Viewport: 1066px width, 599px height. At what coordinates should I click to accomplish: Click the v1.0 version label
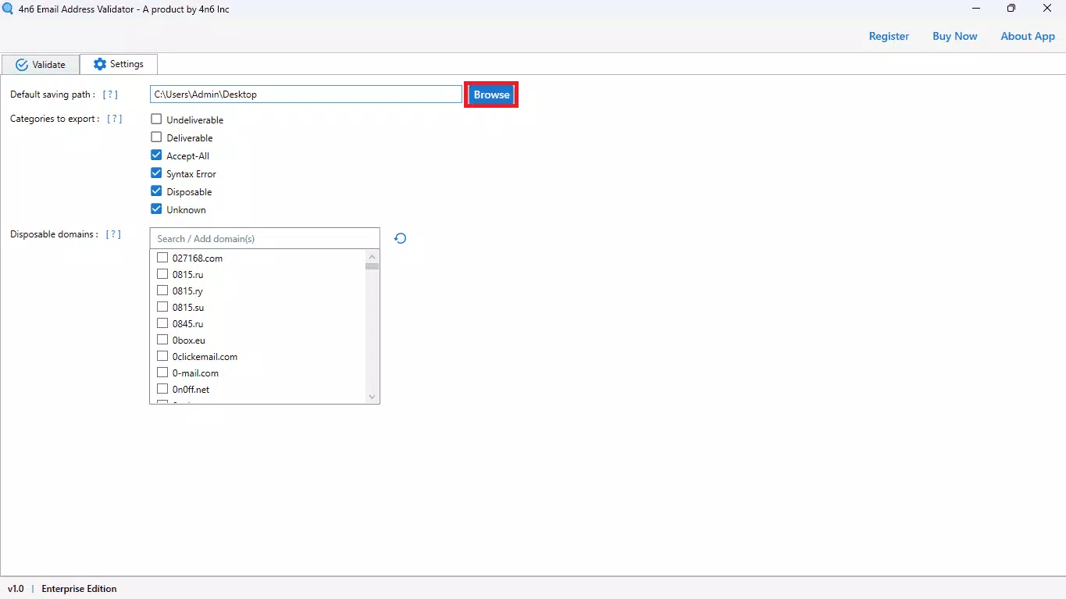[16, 589]
